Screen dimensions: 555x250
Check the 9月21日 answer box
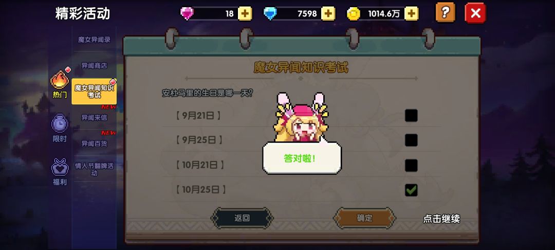pyautogui.click(x=411, y=115)
